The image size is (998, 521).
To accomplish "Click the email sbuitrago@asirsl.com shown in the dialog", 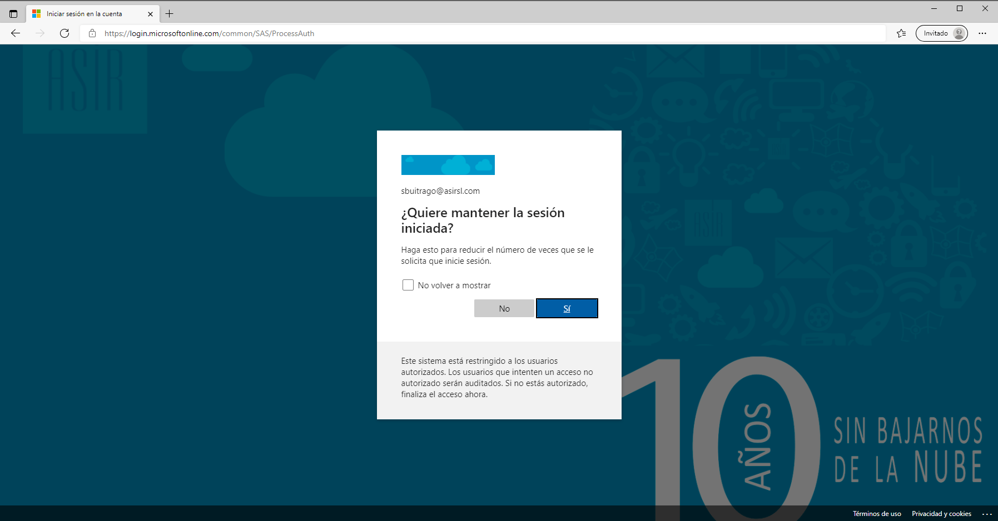I will tap(440, 191).
